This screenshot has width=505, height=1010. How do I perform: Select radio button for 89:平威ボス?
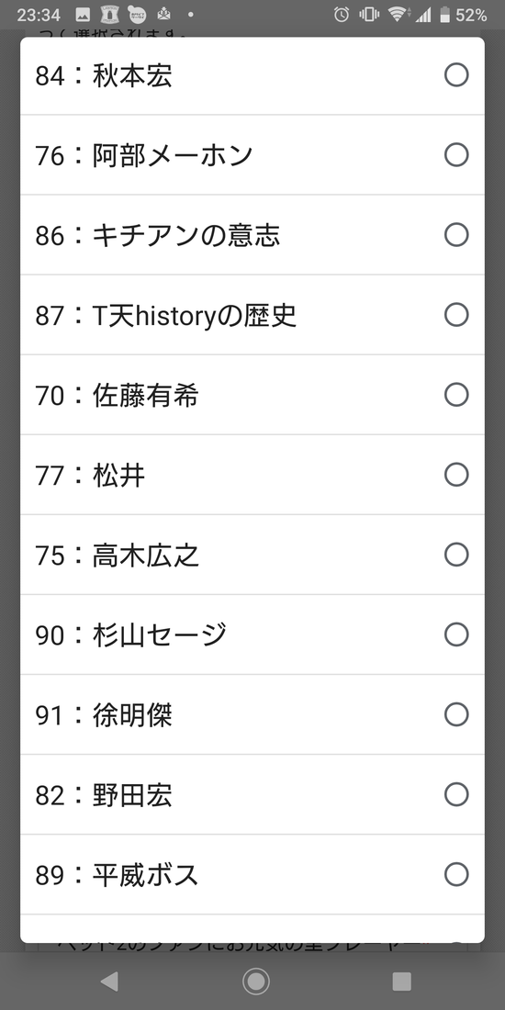pyautogui.click(x=456, y=874)
